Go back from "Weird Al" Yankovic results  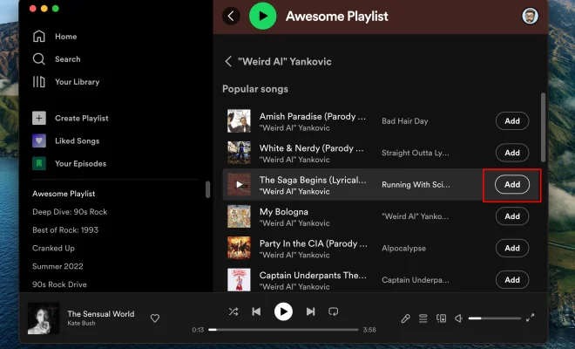pyautogui.click(x=228, y=61)
